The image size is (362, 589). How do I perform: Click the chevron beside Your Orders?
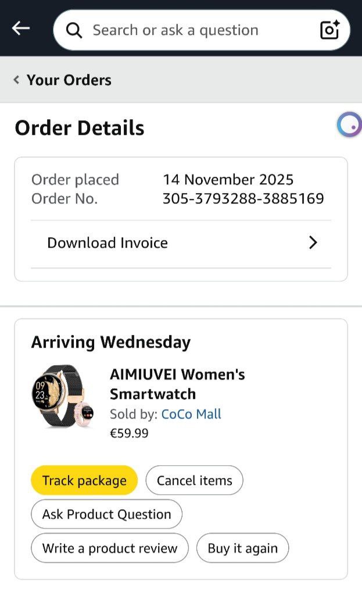click(16, 80)
